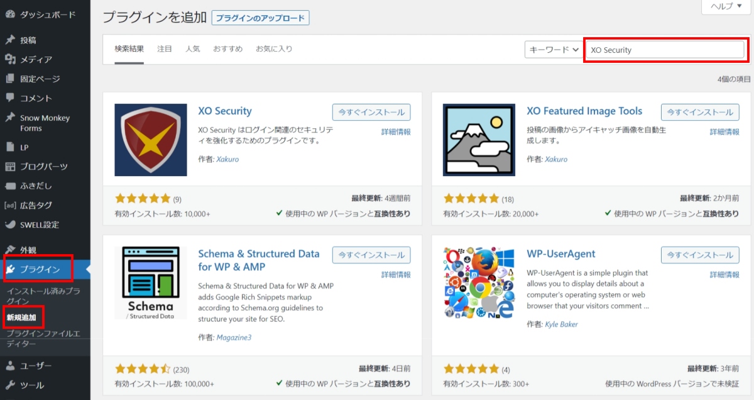Select the 投稿 posts pin icon

(x=8, y=37)
